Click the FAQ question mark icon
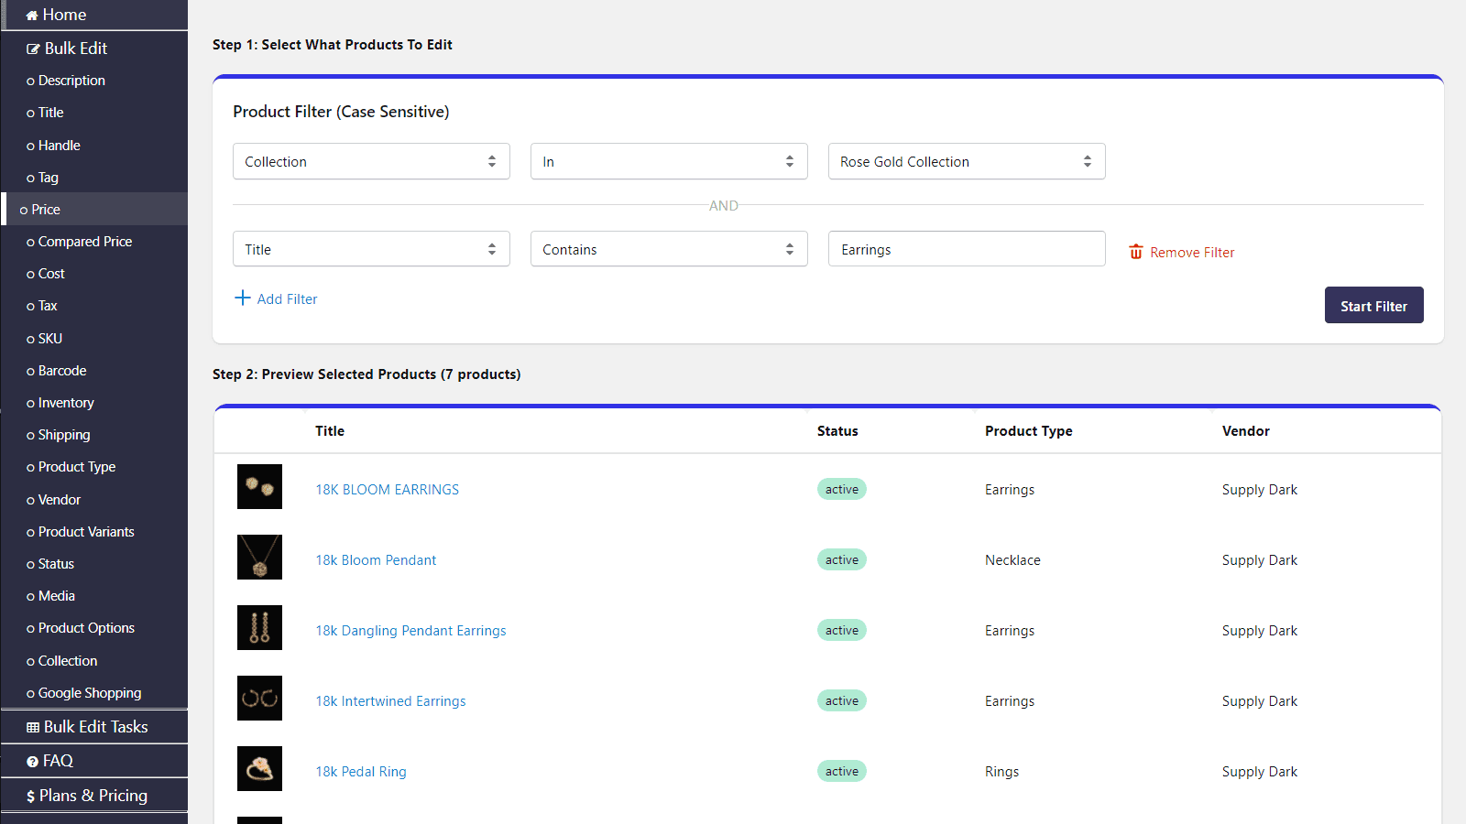 33,762
